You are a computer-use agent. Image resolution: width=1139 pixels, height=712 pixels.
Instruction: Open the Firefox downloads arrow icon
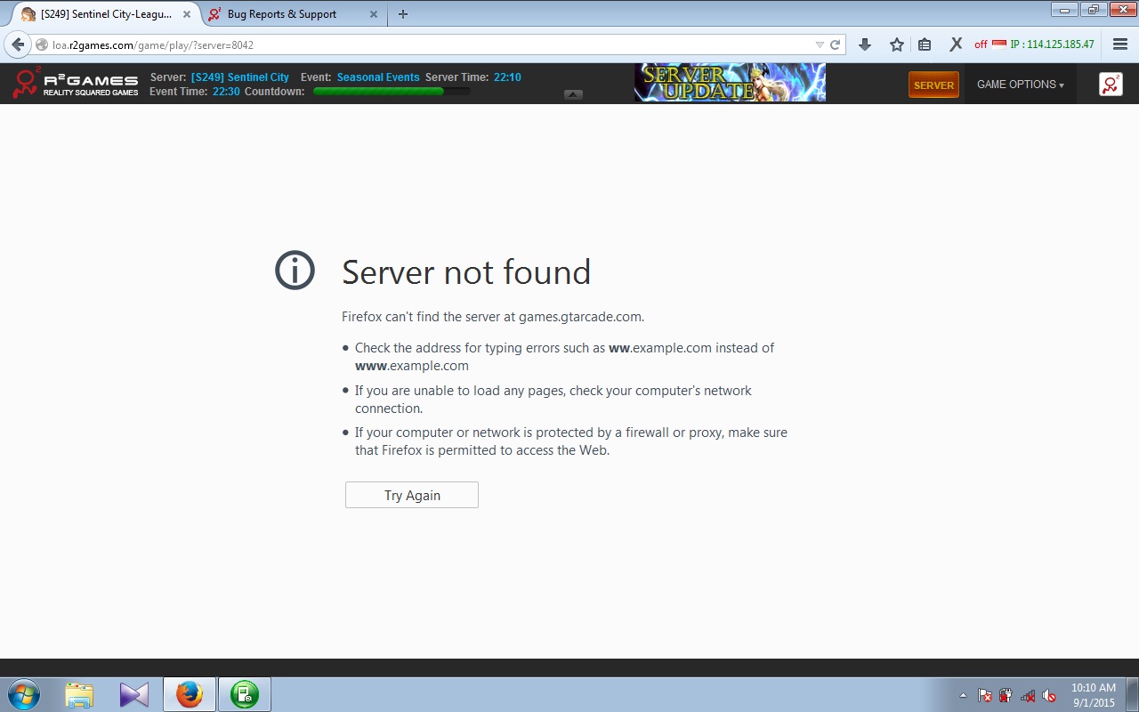point(864,44)
